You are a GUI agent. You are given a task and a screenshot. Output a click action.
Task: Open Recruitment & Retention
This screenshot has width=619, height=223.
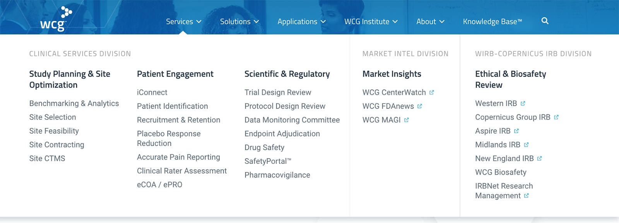[179, 120]
